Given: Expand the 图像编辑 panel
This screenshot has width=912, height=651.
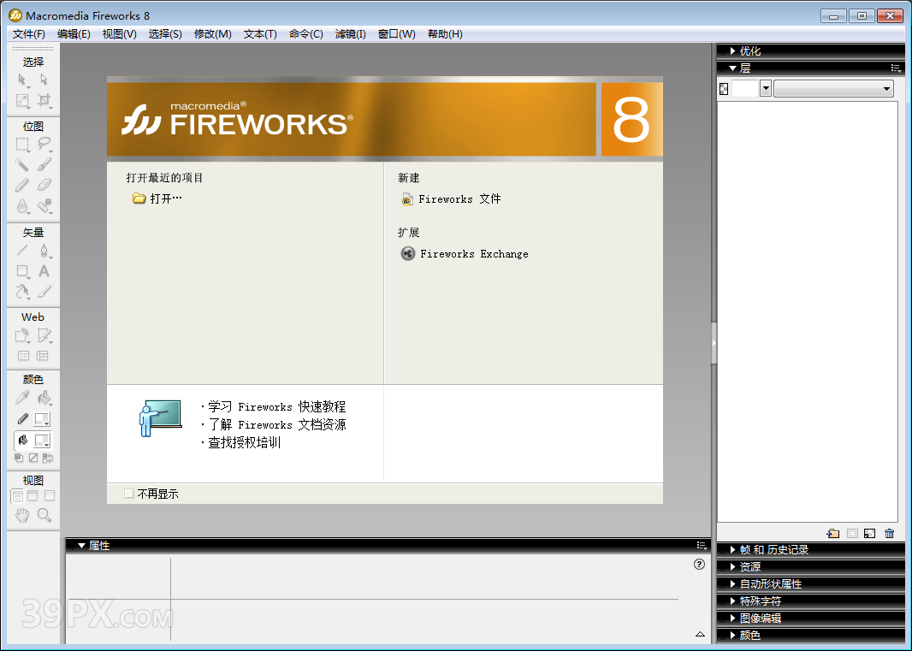Looking at the screenshot, I should tap(733, 618).
